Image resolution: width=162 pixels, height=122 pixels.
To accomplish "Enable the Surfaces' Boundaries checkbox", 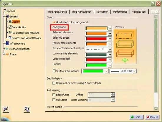I will pyautogui.click(x=54, y=71).
